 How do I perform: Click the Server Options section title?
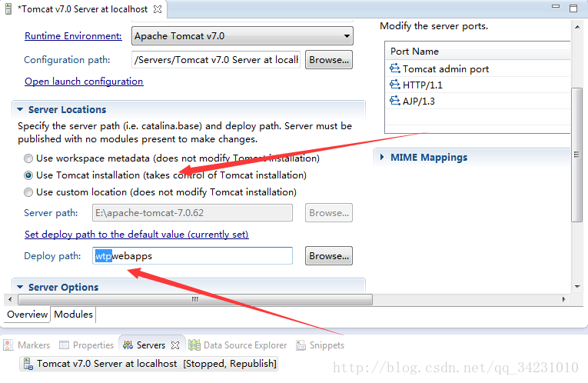(63, 287)
